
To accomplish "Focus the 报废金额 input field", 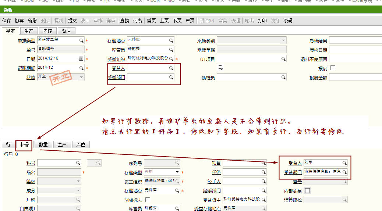I will click(356, 78).
